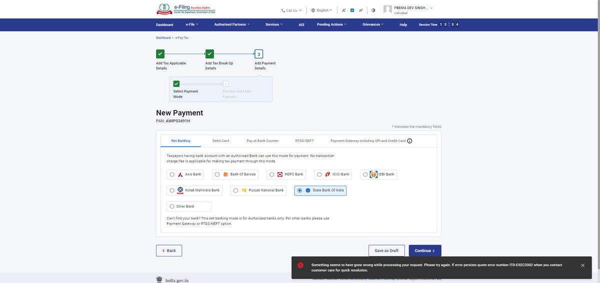Expand the user account menu PREMA DEV SINGH

pyautogui.click(x=413, y=8)
